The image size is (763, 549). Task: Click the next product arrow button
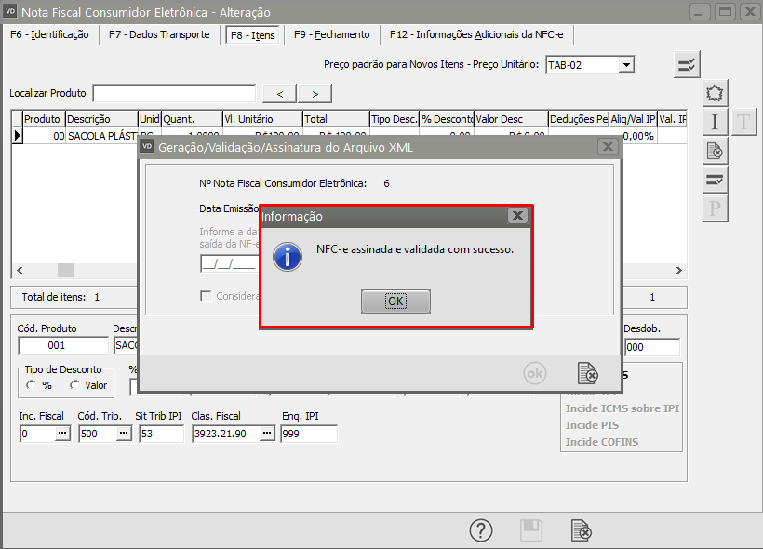315,93
